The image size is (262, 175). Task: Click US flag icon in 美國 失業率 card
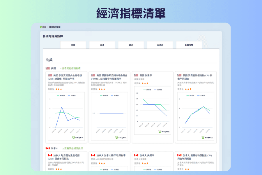(136, 75)
